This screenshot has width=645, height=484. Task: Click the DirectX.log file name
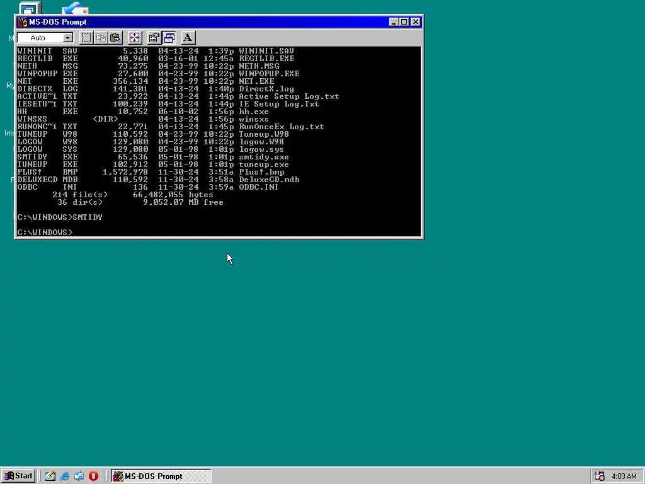[x=266, y=88]
